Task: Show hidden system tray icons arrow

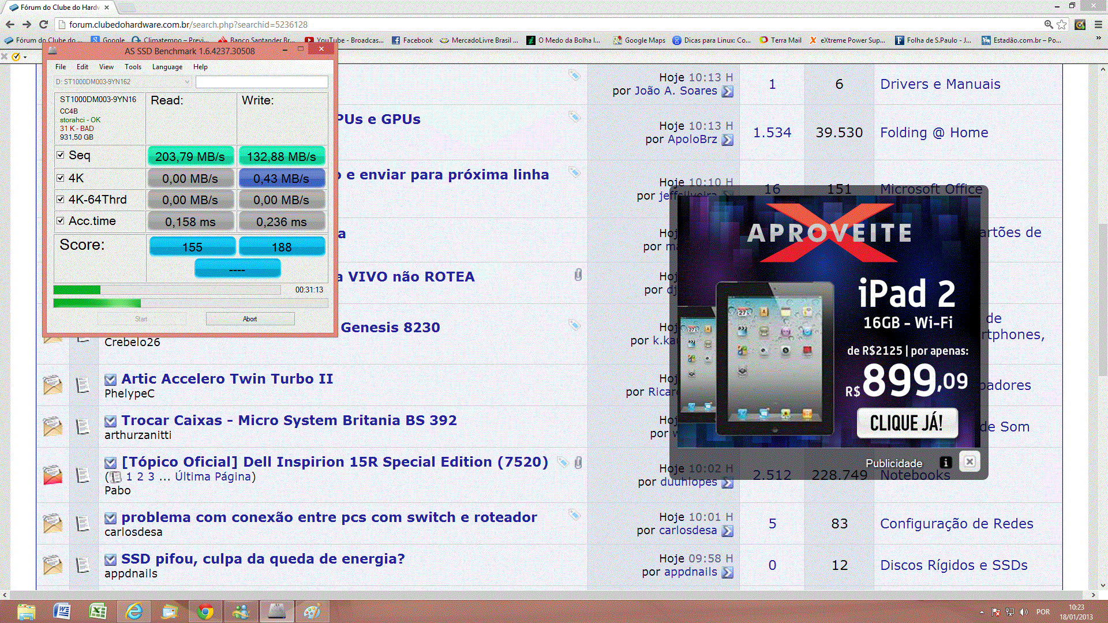Action: [x=982, y=612]
